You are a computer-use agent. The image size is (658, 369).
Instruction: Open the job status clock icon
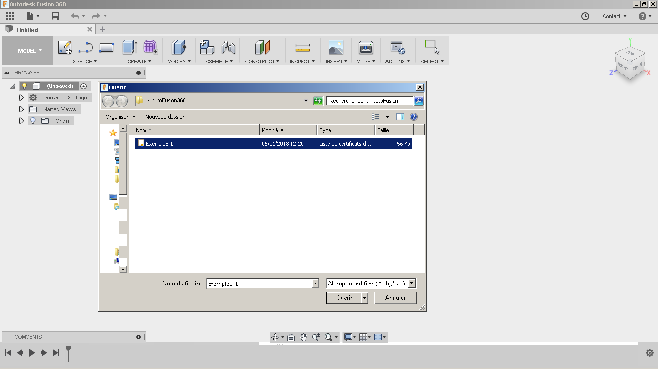pyautogui.click(x=585, y=16)
